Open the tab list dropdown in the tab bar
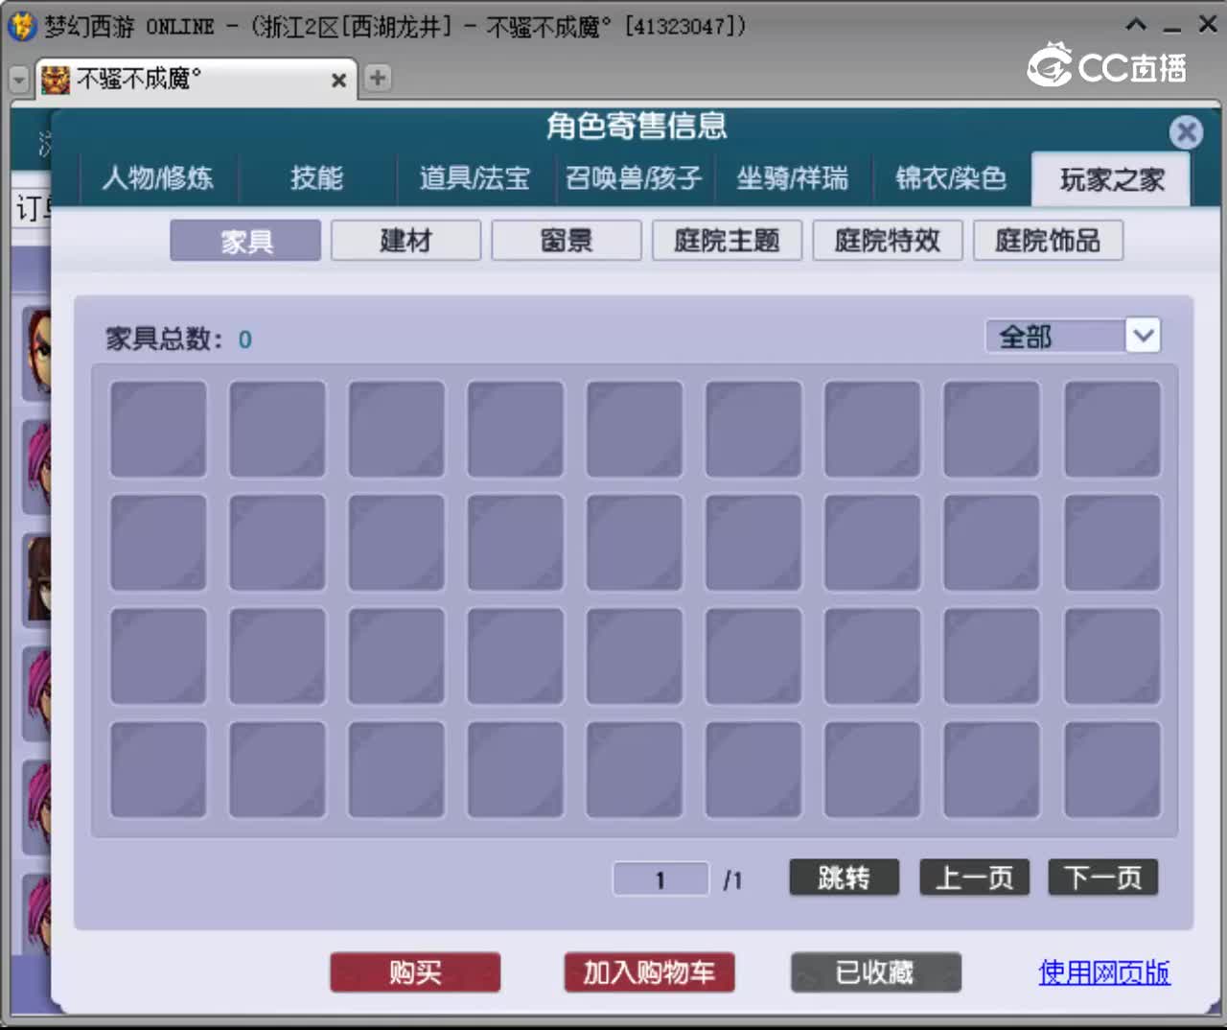Viewport: 1227px width, 1030px height. 18,80
